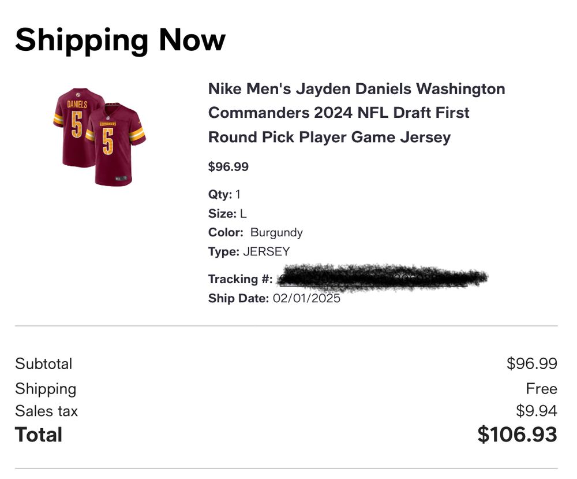Click the Free shipping value
Image resolution: width=577 pixels, height=479 pixels.
tap(541, 388)
